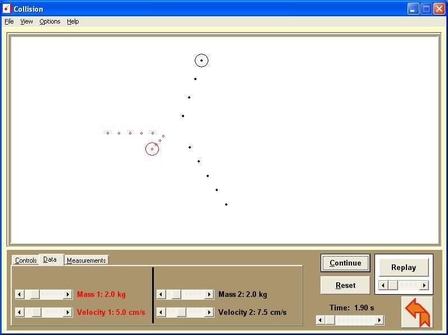This screenshot has height=335, width=448.
Task: Decrease Velocity 1 with left arrow
Action: click(20, 312)
